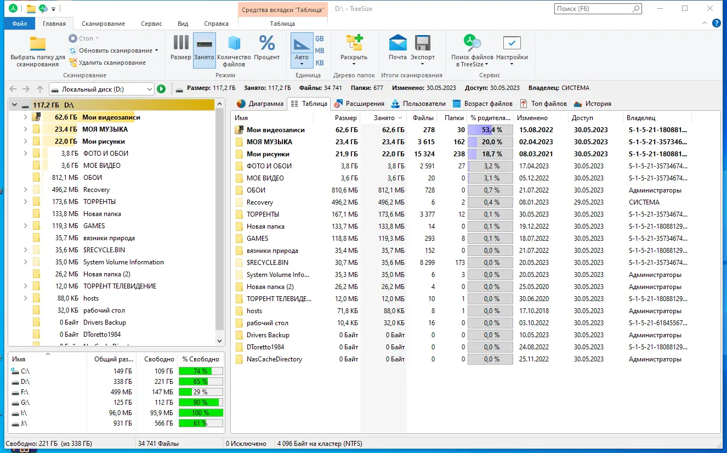The width and height of the screenshot is (727, 453).
Task: Expand ТОРРЕНТЫ tree node
Action: click(25, 202)
